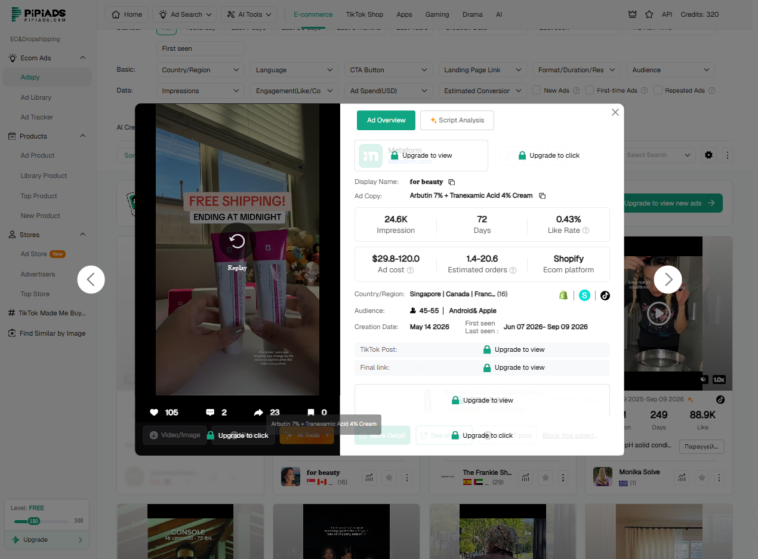Go to the previous ad with left arrow
Image resolution: width=758 pixels, height=559 pixels.
pos(91,279)
